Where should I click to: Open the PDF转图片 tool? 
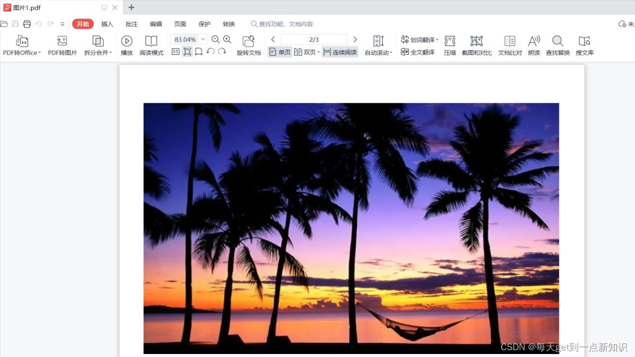[x=62, y=45]
